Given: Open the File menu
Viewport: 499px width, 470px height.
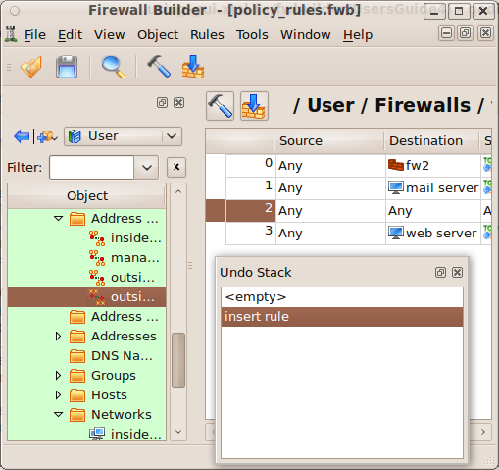Looking at the screenshot, I should pyautogui.click(x=35, y=34).
